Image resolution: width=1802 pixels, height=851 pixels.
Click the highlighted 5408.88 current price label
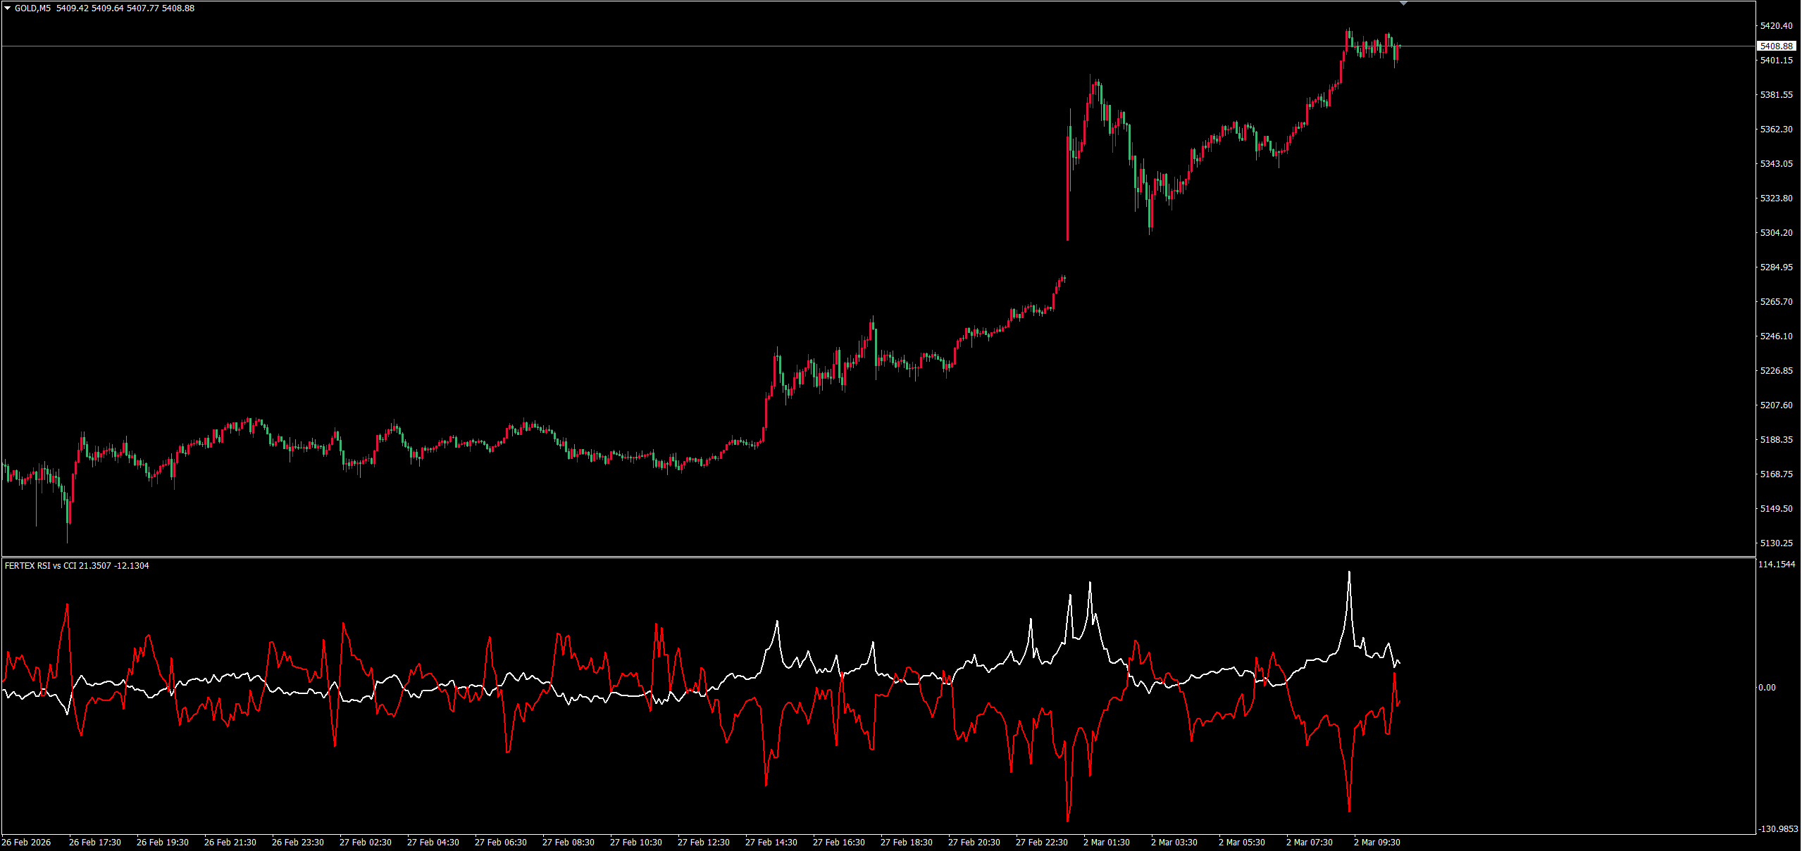pos(1776,46)
